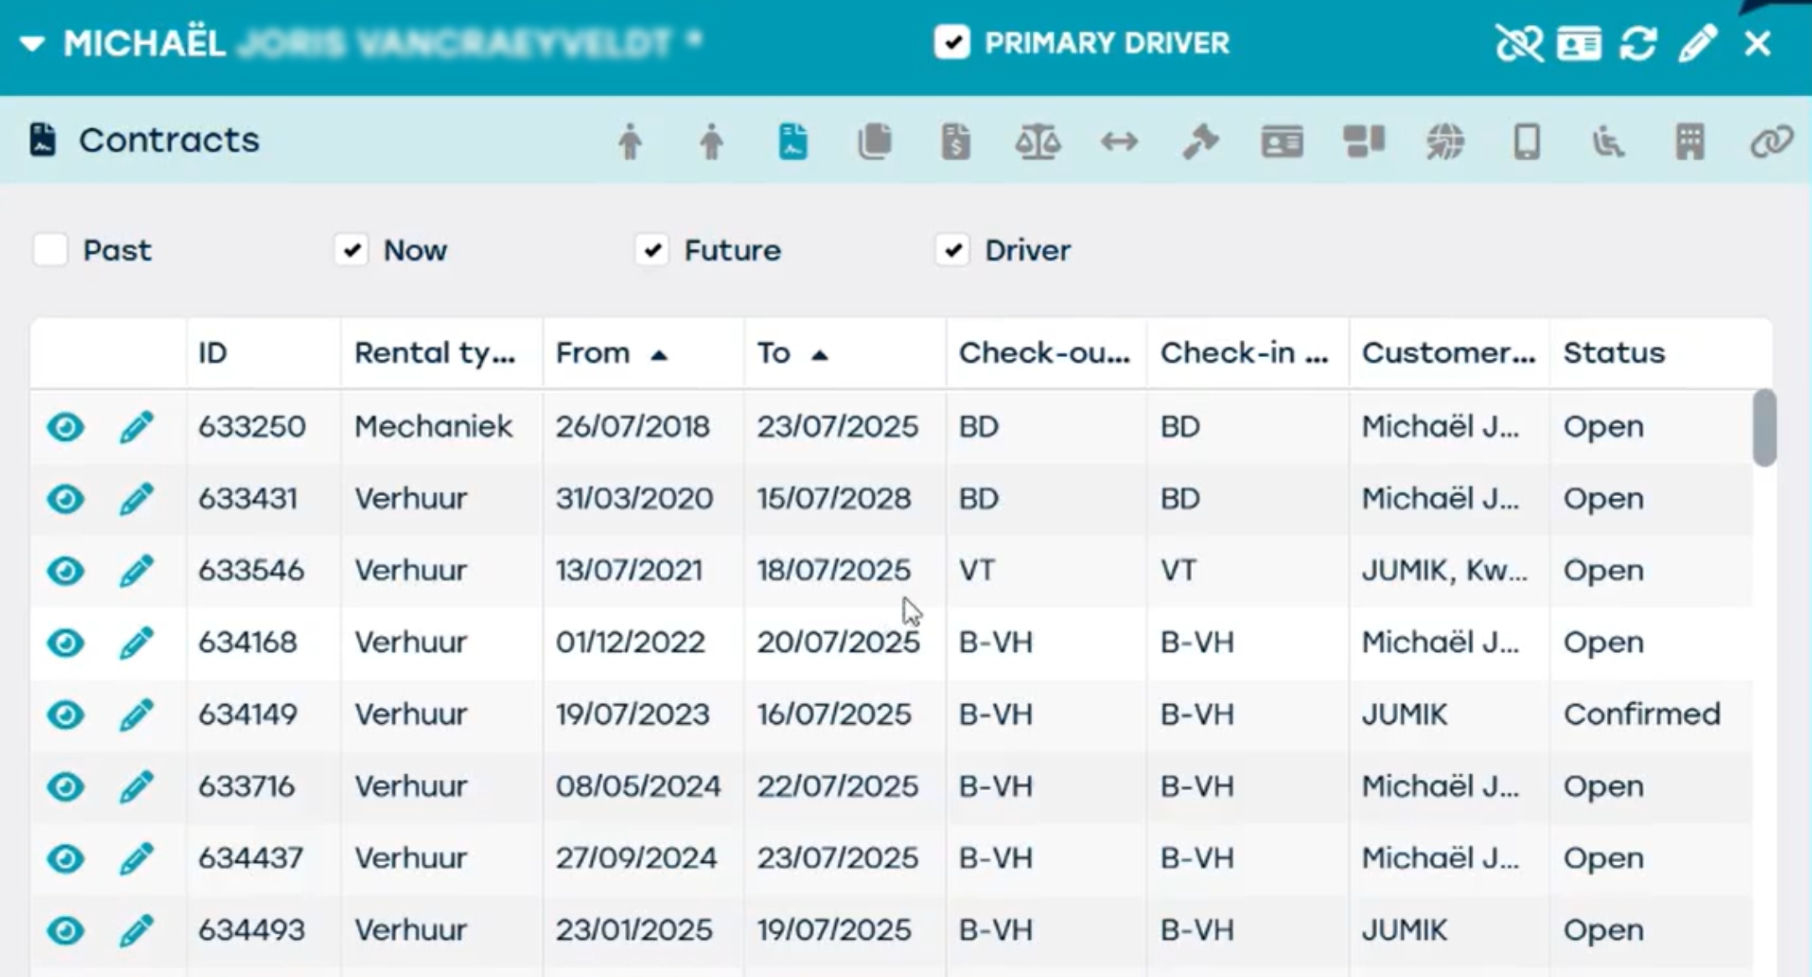The width and height of the screenshot is (1812, 977).
Task: Click the gavel icon in Contracts toolbar
Action: tap(1200, 142)
